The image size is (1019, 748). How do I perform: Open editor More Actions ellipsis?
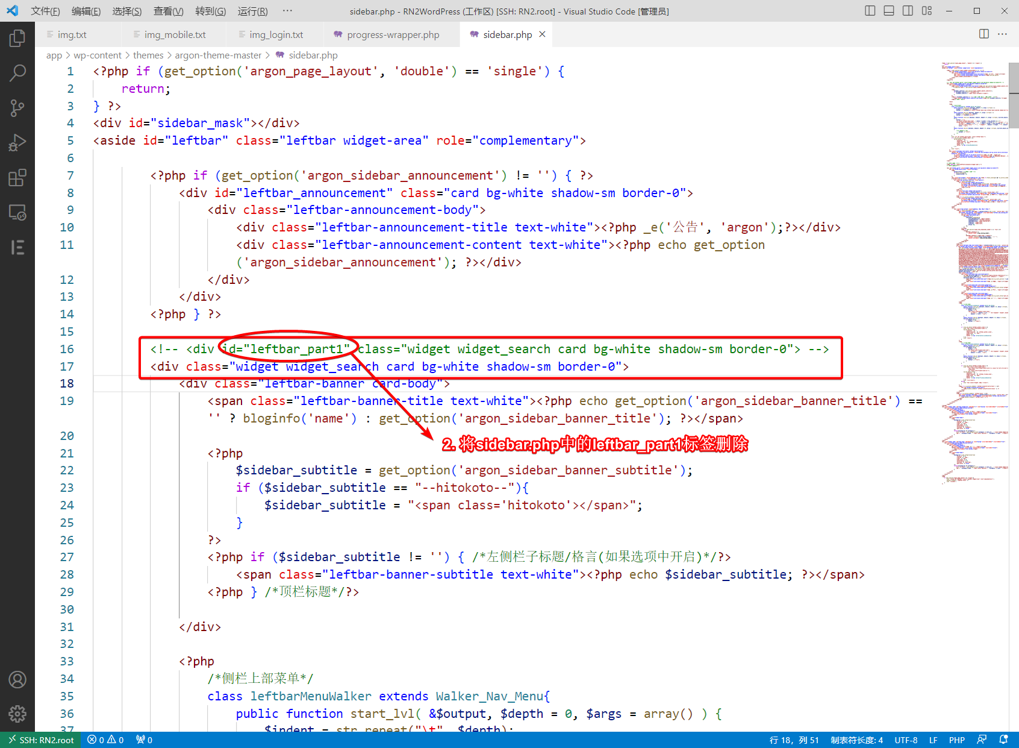point(1002,34)
